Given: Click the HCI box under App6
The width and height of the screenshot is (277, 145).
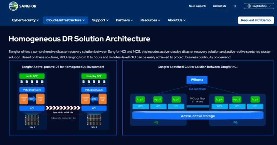Looking at the screenshot, I should pos(255,106).
